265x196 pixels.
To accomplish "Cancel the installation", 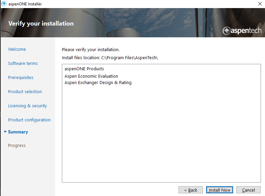I will tap(249, 190).
